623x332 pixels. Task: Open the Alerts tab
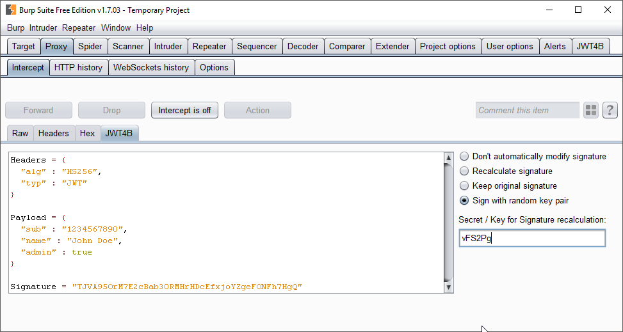pos(554,46)
